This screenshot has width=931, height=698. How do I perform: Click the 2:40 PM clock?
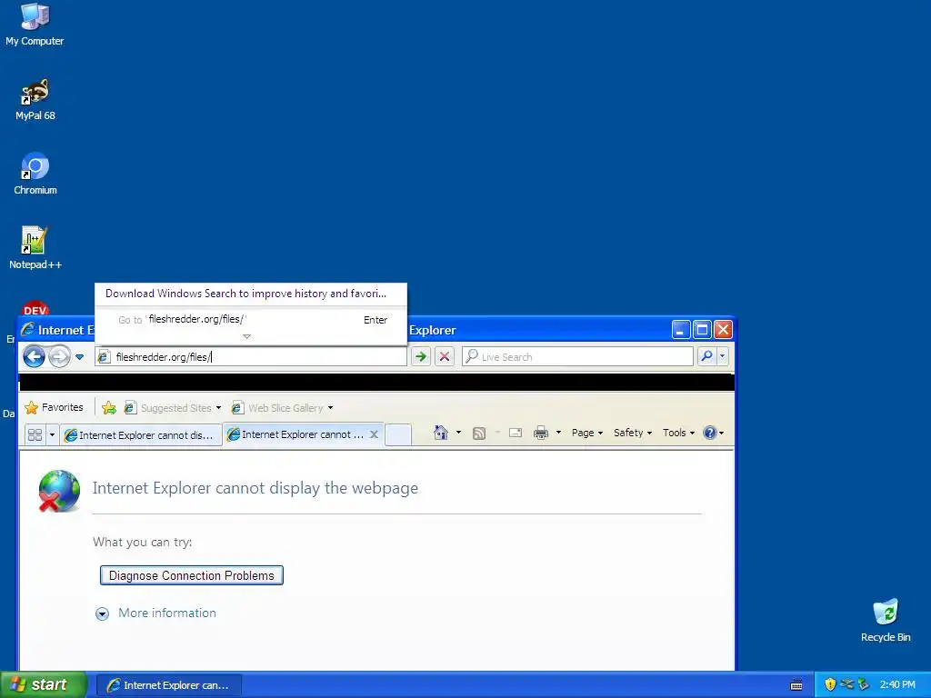[x=897, y=684]
